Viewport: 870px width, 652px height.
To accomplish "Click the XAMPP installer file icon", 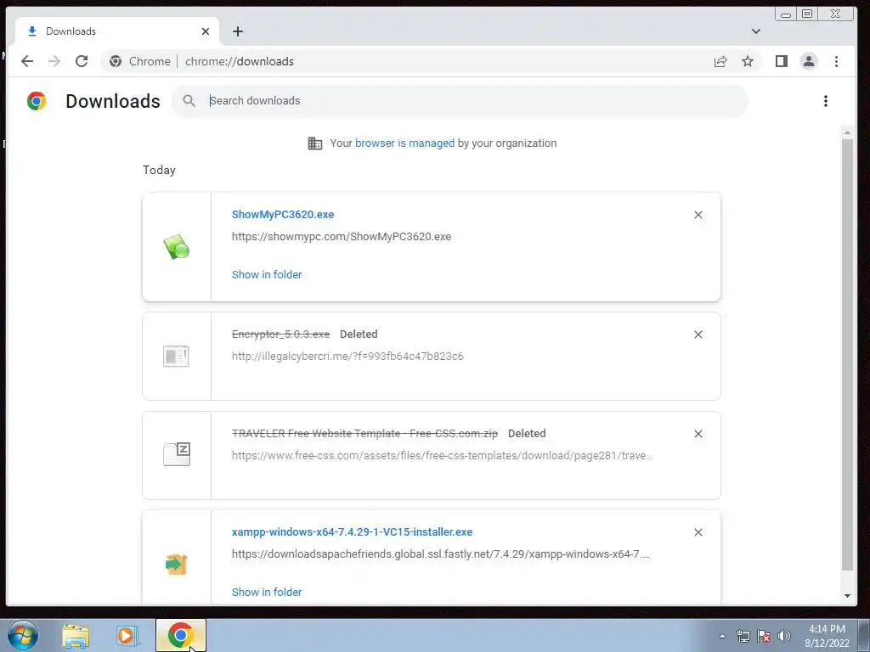I will tap(177, 565).
